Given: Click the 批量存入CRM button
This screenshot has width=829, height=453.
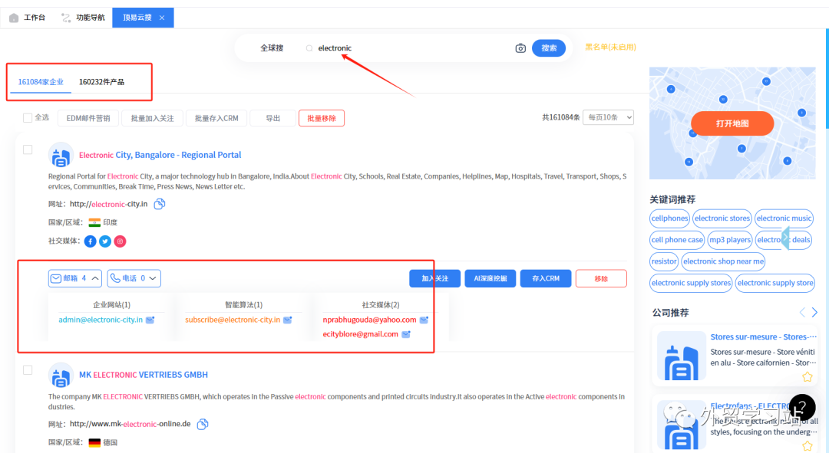Looking at the screenshot, I should (x=216, y=118).
